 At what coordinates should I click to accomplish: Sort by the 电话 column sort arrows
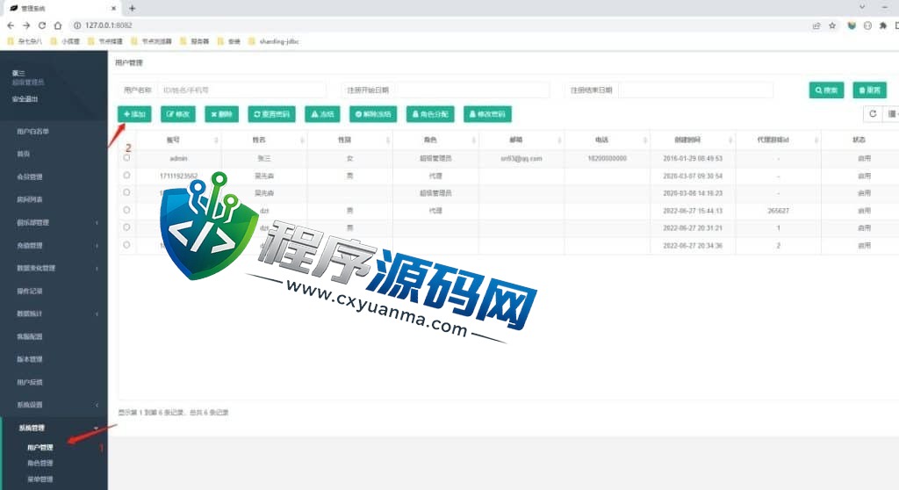coord(645,140)
